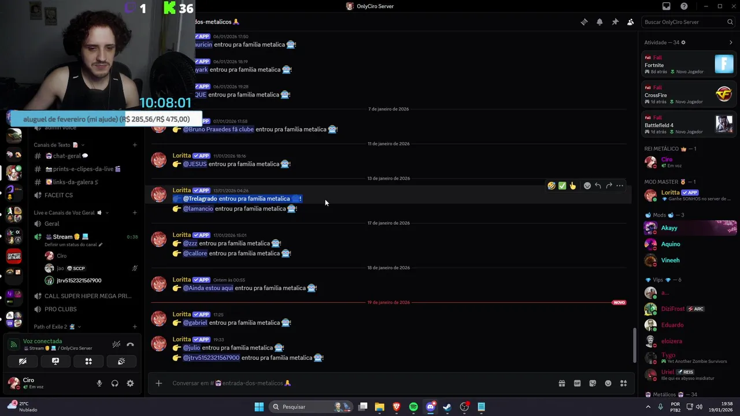
Task: Open Spotify from the taskbar
Action: point(413,407)
